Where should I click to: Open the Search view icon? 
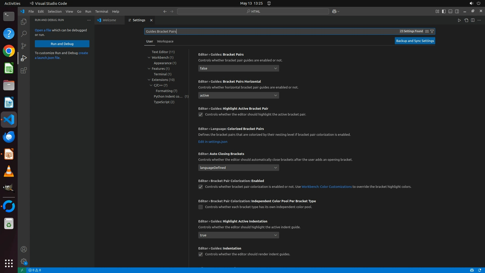point(23,34)
